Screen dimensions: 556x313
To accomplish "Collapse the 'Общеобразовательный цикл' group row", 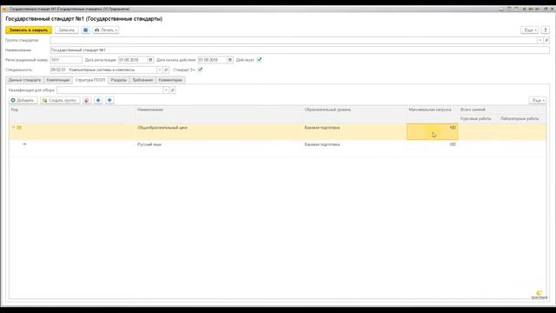I will [x=14, y=128].
